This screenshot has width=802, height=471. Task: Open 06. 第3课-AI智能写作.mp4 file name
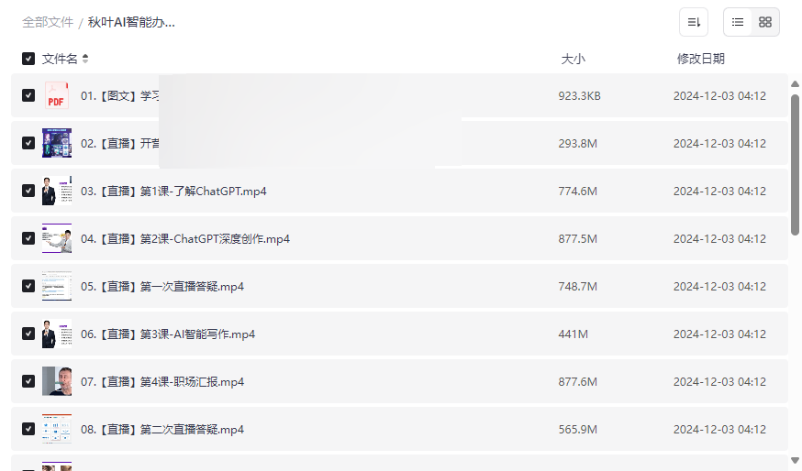[168, 334]
